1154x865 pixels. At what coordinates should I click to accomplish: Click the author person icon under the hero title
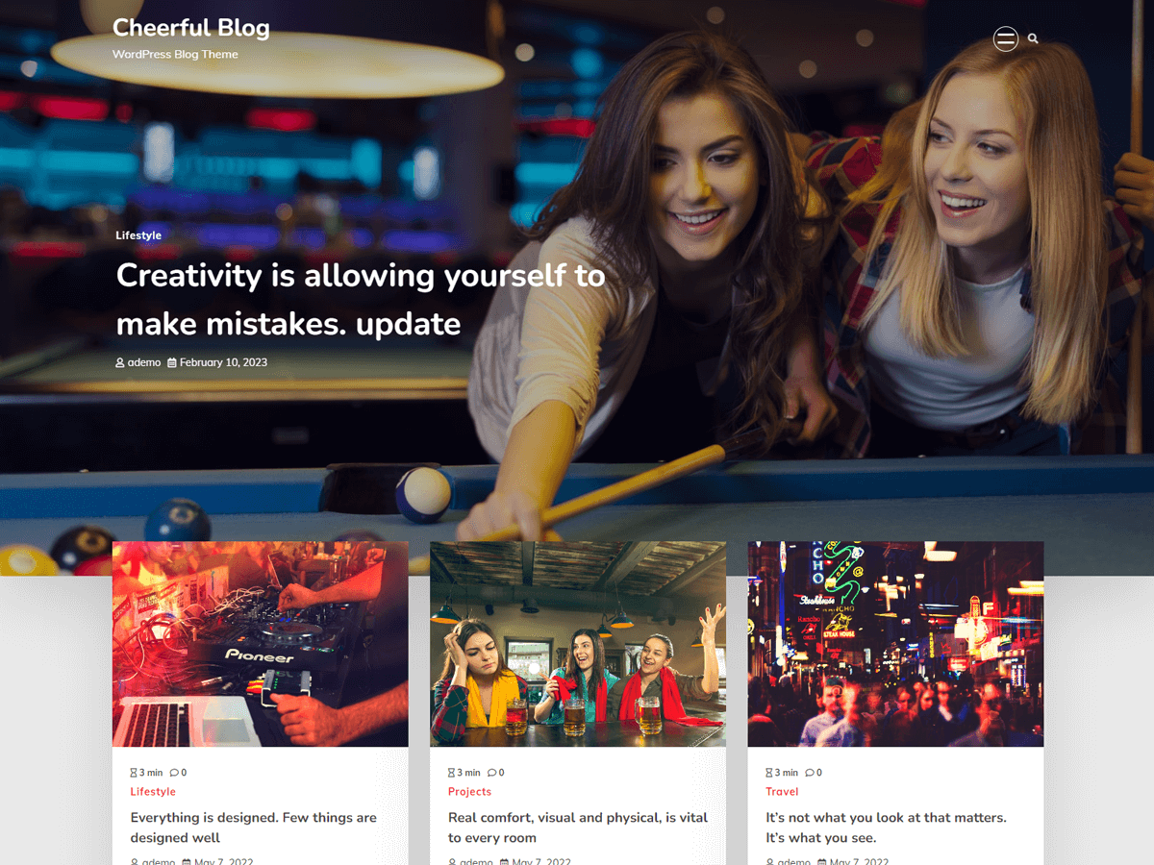click(119, 362)
